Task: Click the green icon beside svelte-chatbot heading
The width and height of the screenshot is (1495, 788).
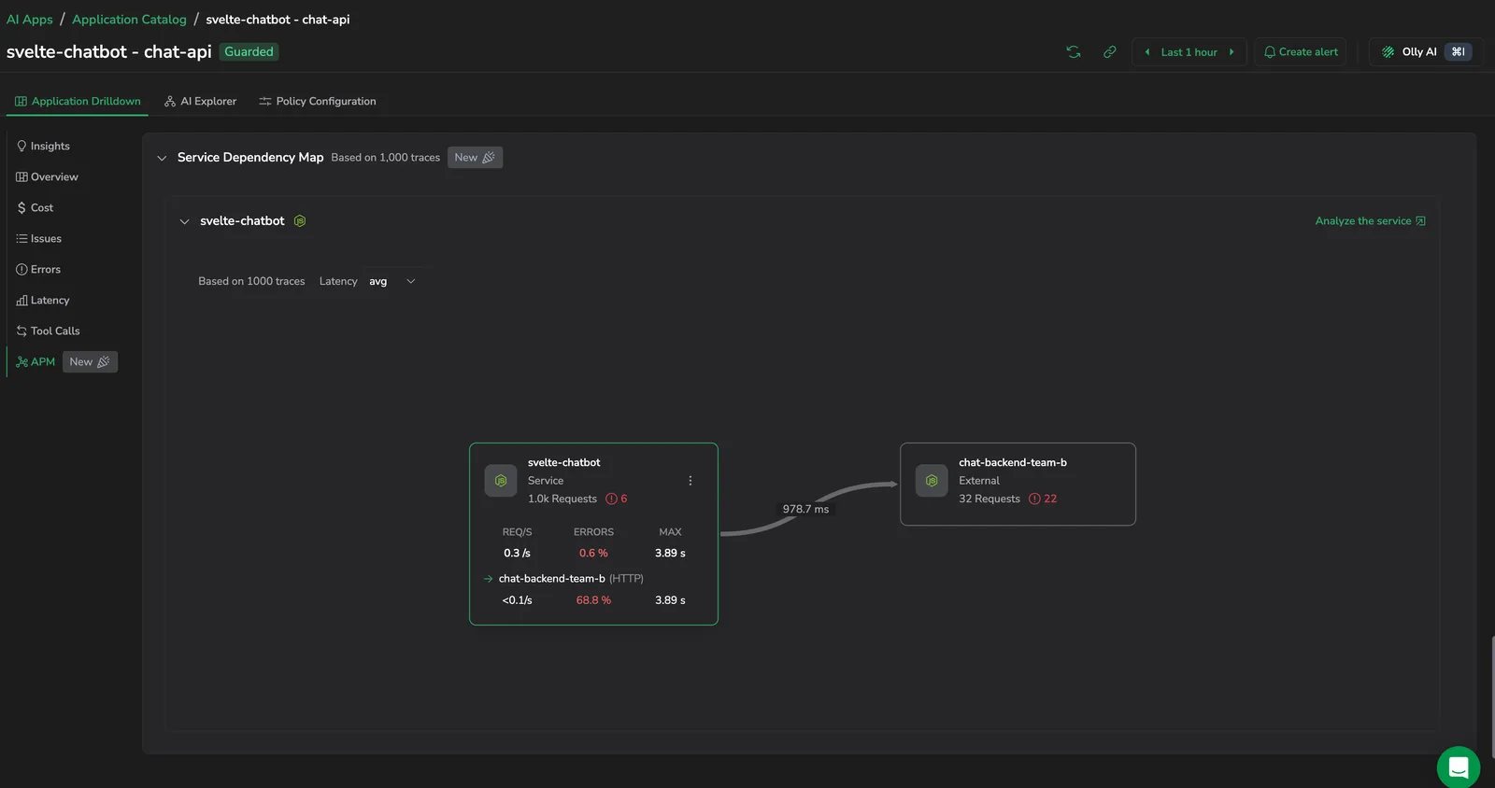Action: (300, 221)
